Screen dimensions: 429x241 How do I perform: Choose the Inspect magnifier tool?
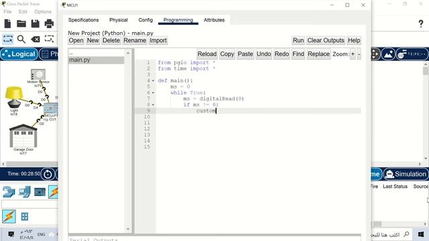coord(21,39)
